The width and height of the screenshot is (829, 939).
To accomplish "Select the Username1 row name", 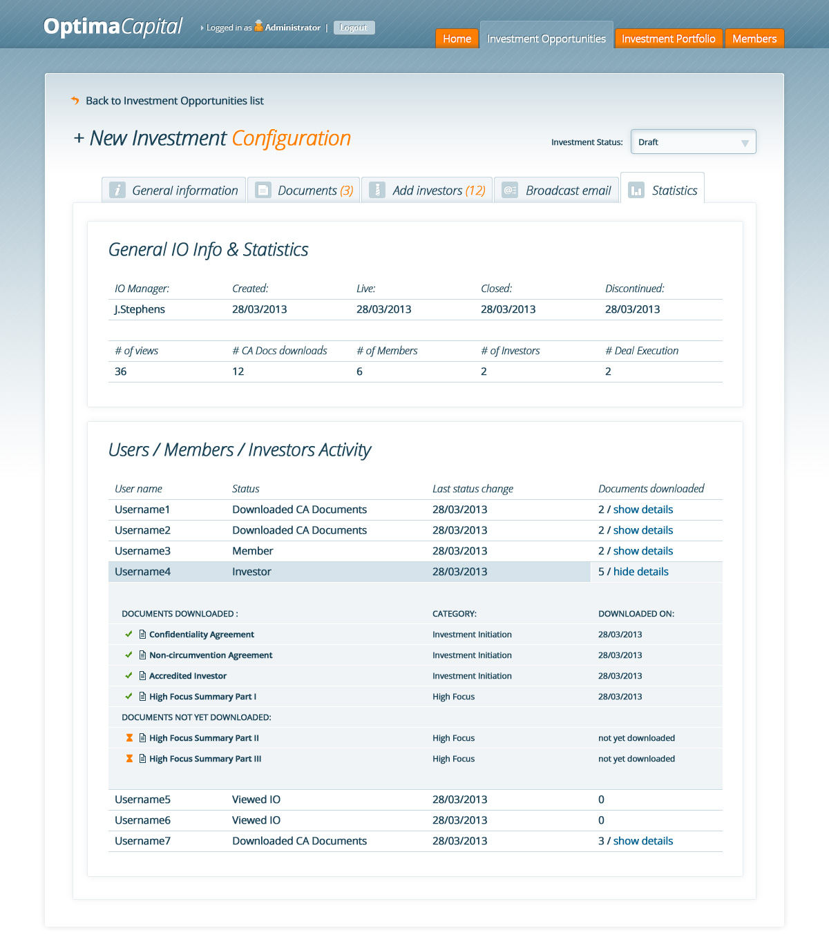I will tap(142, 510).
